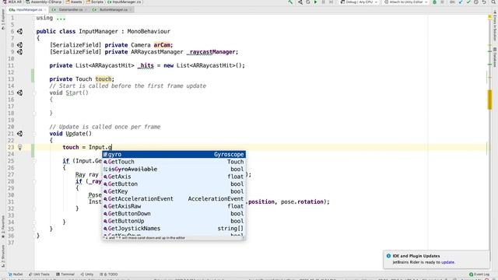Click the Unity refresh icon in toolbar
This screenshot has height=280, width=498.
[308, 2]
